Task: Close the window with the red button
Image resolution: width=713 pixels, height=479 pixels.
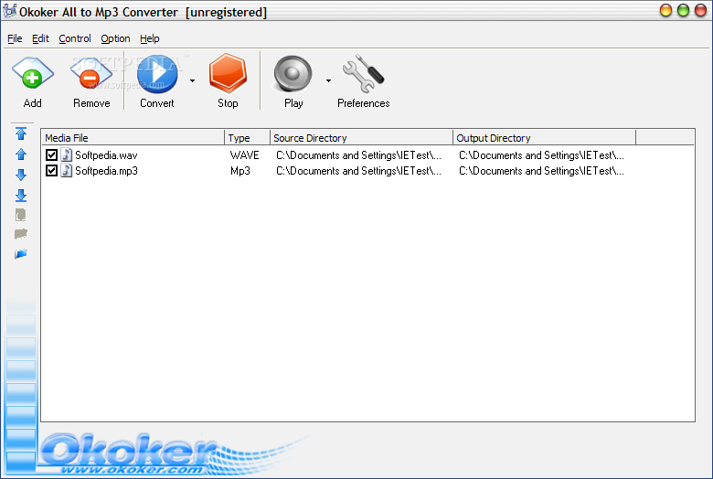Action: [x=700, y=10]
